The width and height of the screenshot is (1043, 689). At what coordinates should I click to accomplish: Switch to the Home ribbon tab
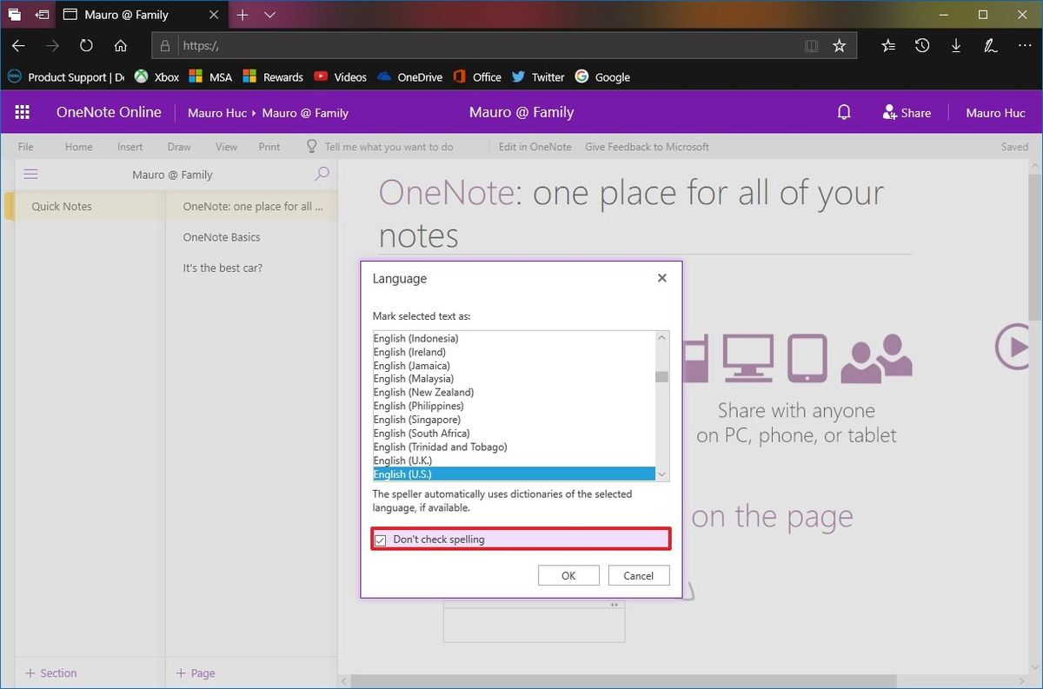click(78, 146)
